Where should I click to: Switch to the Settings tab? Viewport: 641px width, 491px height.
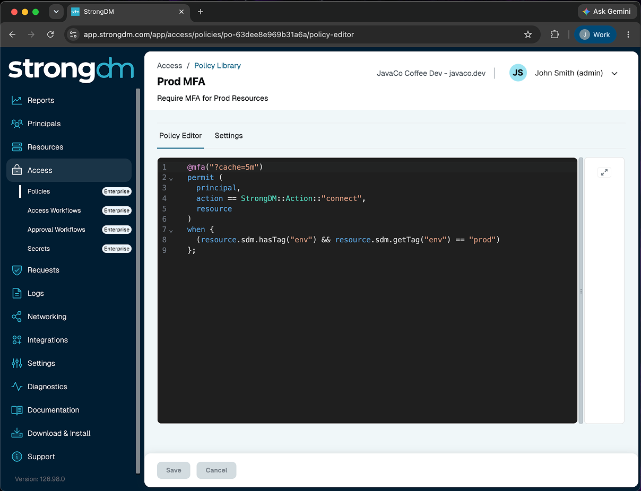pos(229,136)
